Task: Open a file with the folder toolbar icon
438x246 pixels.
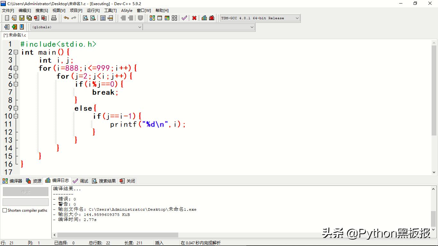Action: (x=14, y=18)
